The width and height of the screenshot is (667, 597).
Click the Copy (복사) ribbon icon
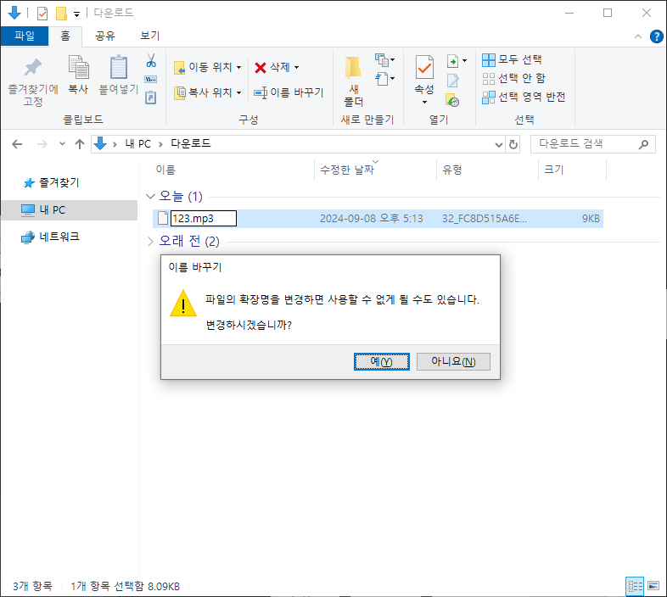[79, 67]
